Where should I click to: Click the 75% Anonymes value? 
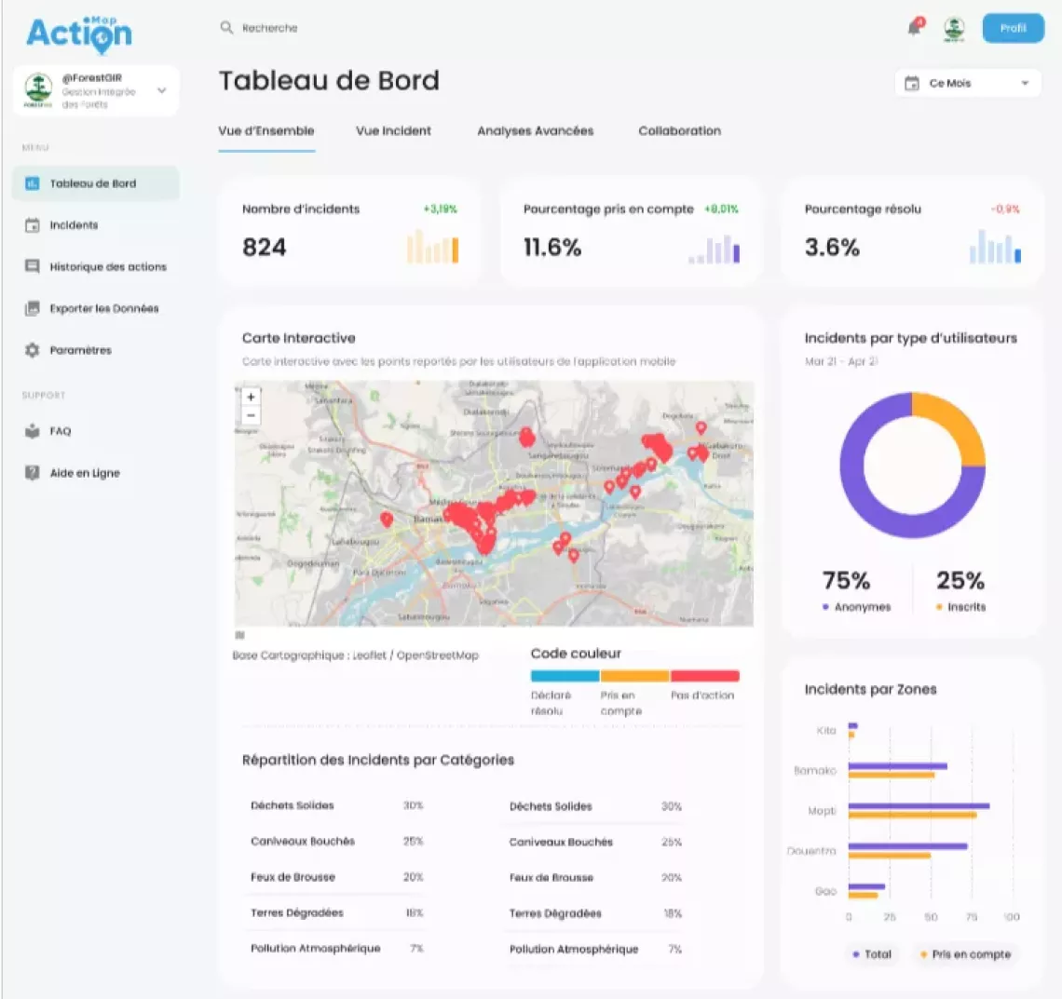(x=846, y=580)
